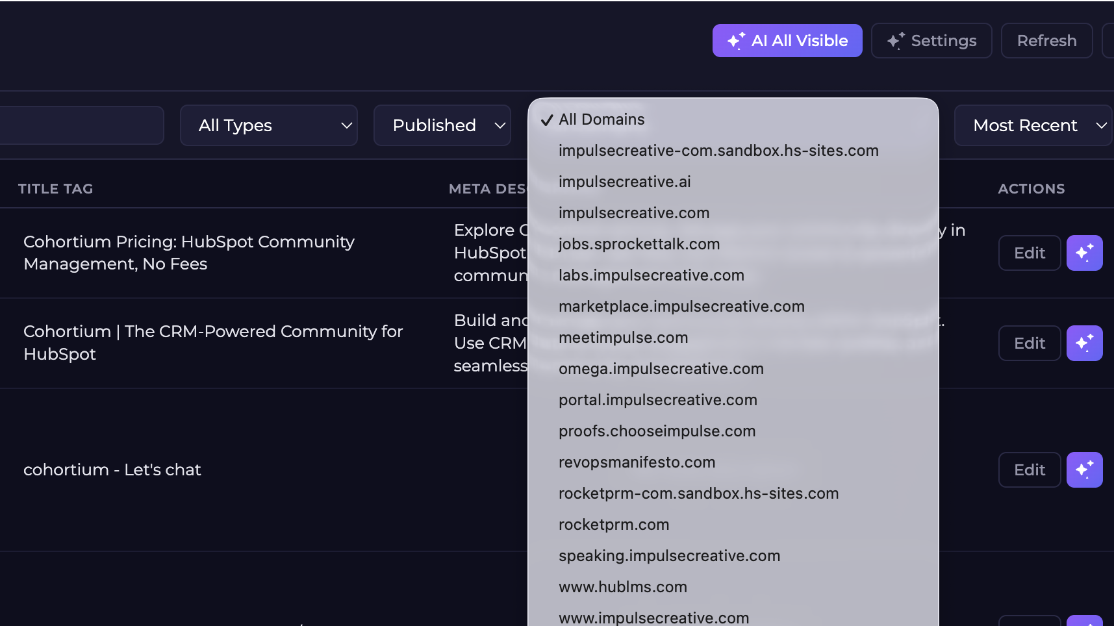Screen dimensions: 1114x626
Task: Choose rocketprm.com in the domain list
Action: [733, 525]
